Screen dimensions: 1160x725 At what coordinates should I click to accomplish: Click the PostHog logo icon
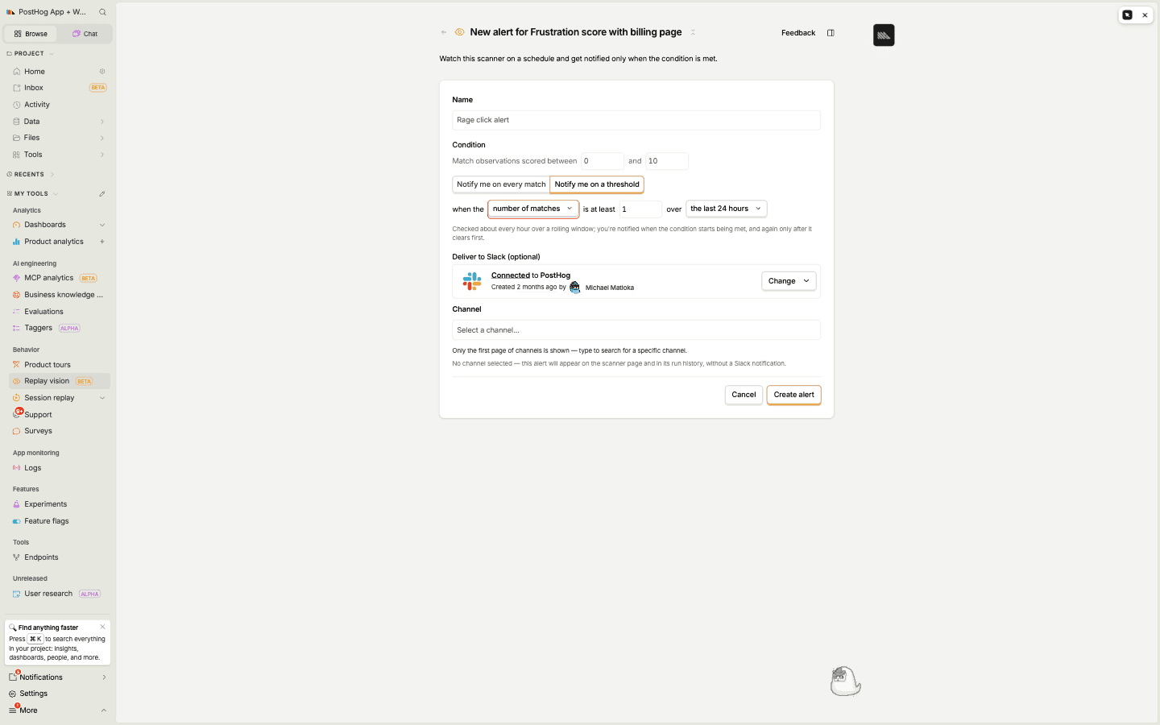pos(10,12)
